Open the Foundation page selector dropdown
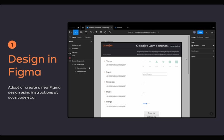Viewport: 224px width, 140px height. pos(88,37)
